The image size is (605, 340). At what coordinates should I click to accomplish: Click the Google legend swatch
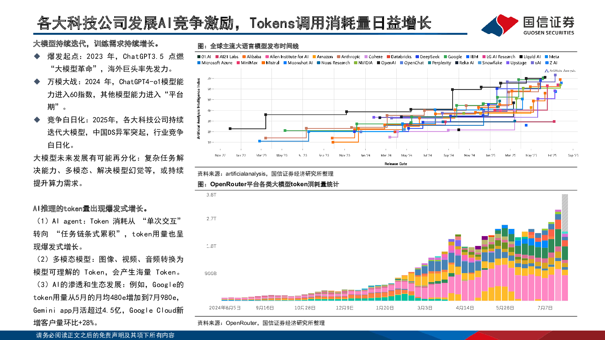pos(445,57)
